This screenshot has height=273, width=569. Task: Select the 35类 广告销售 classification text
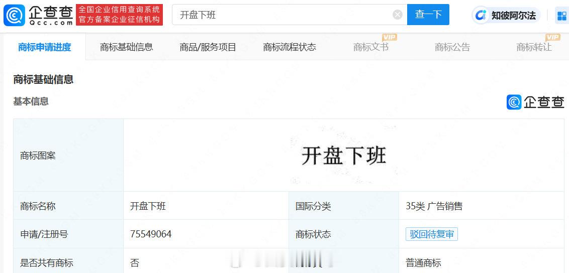click(434, 206)
